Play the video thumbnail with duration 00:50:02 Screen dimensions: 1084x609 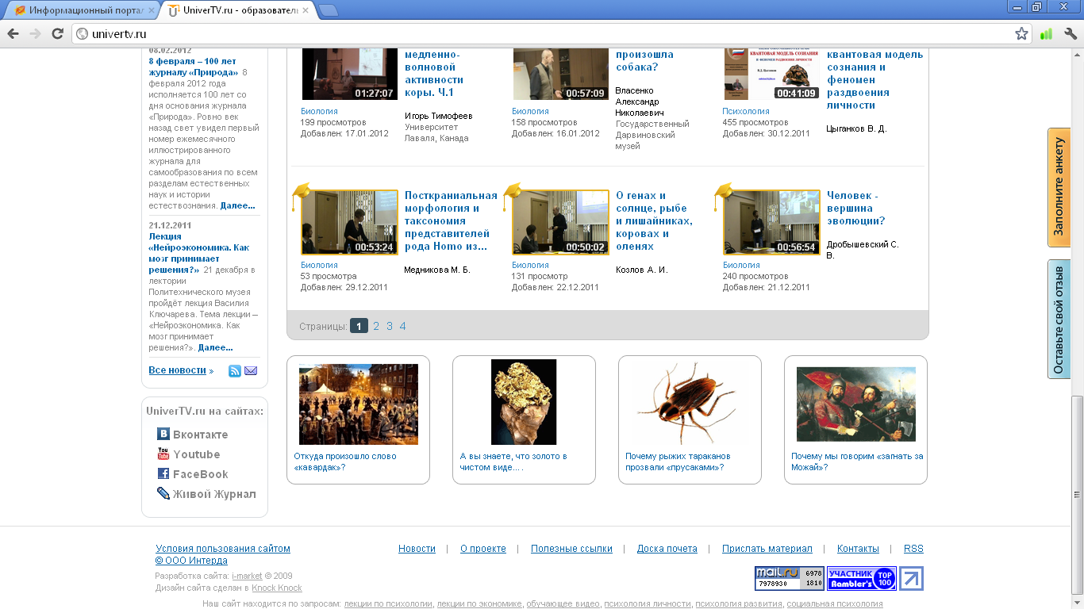[x=560, y=222]
